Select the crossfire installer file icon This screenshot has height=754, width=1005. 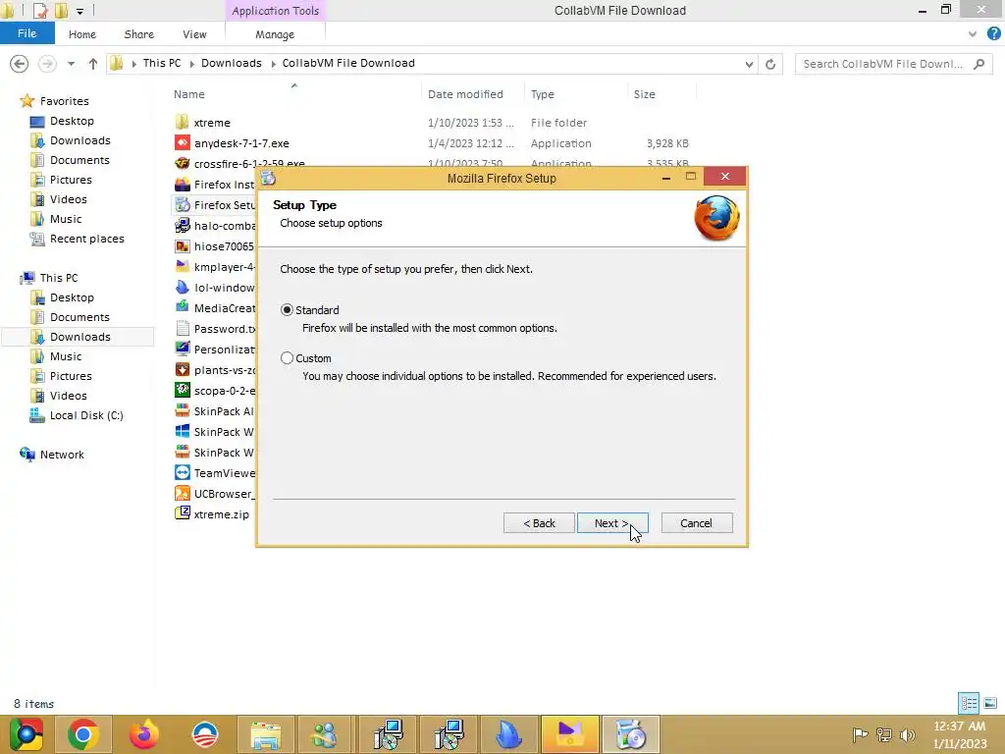coord(182,164)
